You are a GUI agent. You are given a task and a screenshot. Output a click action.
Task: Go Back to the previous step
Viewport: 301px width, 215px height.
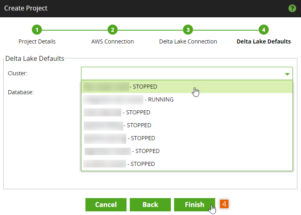[150, 205]
